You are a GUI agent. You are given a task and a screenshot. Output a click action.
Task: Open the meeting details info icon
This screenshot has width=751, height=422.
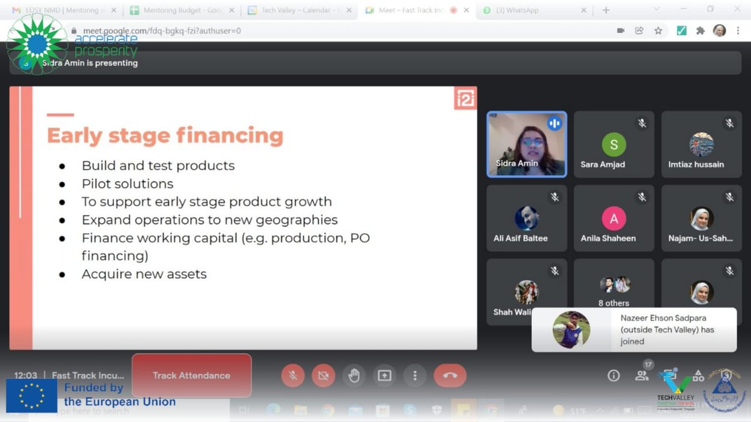[613, 376]
